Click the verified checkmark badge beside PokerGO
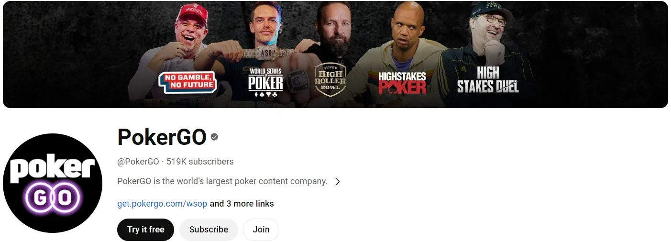Image resolution: width=671 pixels, height=242 pixels. tap(214, 137)
